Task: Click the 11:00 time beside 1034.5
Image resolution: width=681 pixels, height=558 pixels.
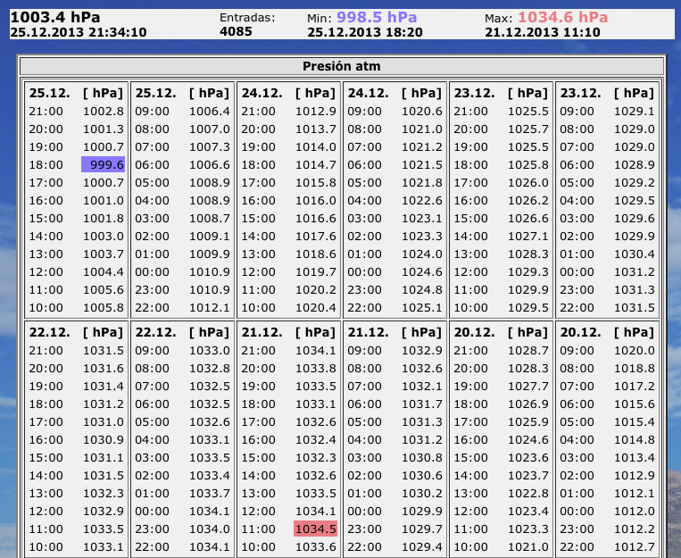Action: coord(259,529)
